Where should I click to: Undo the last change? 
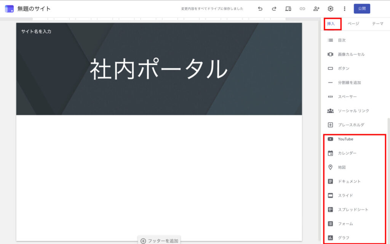260,9
